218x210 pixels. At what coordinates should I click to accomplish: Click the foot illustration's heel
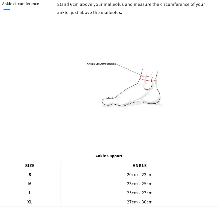tap(158, 97)
